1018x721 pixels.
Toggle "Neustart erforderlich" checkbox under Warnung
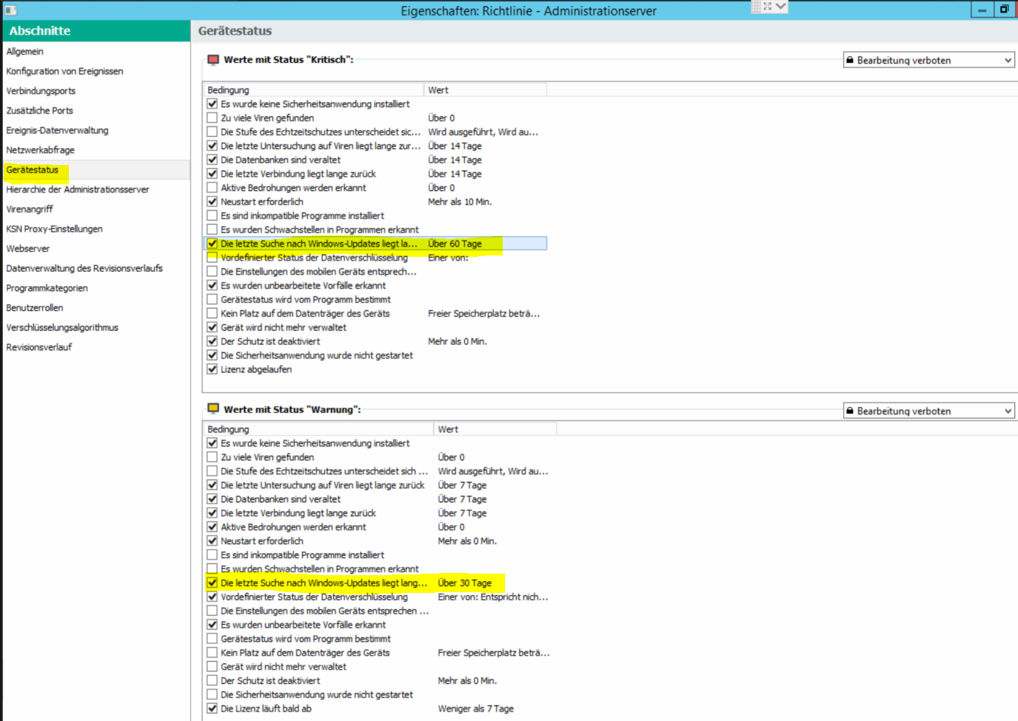click(212, 541)
